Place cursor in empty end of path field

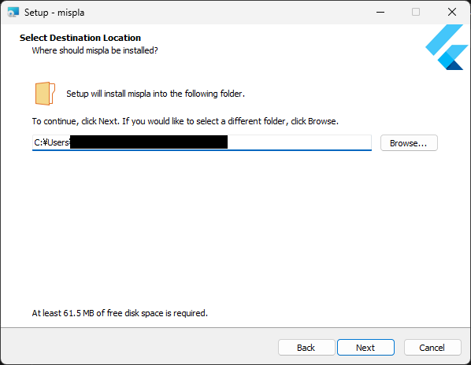299,142
